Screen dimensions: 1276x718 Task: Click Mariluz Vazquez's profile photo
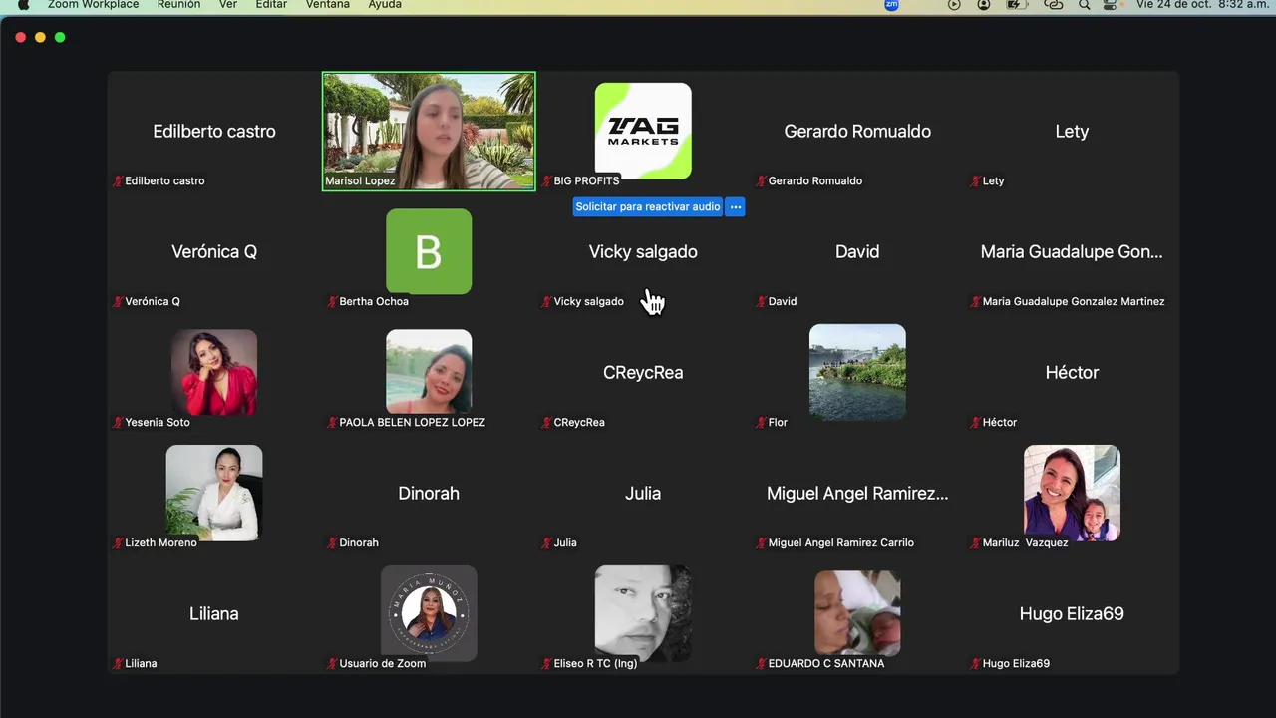coord(1072,493)
